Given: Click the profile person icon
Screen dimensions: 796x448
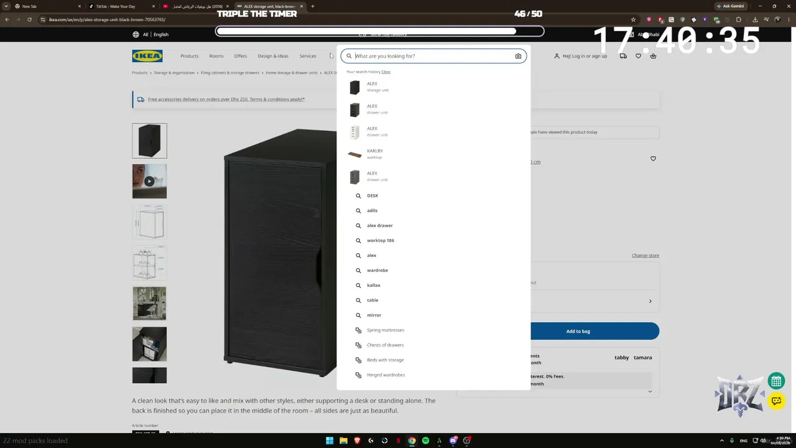Looking at the screenshot, I should [557, 56].
